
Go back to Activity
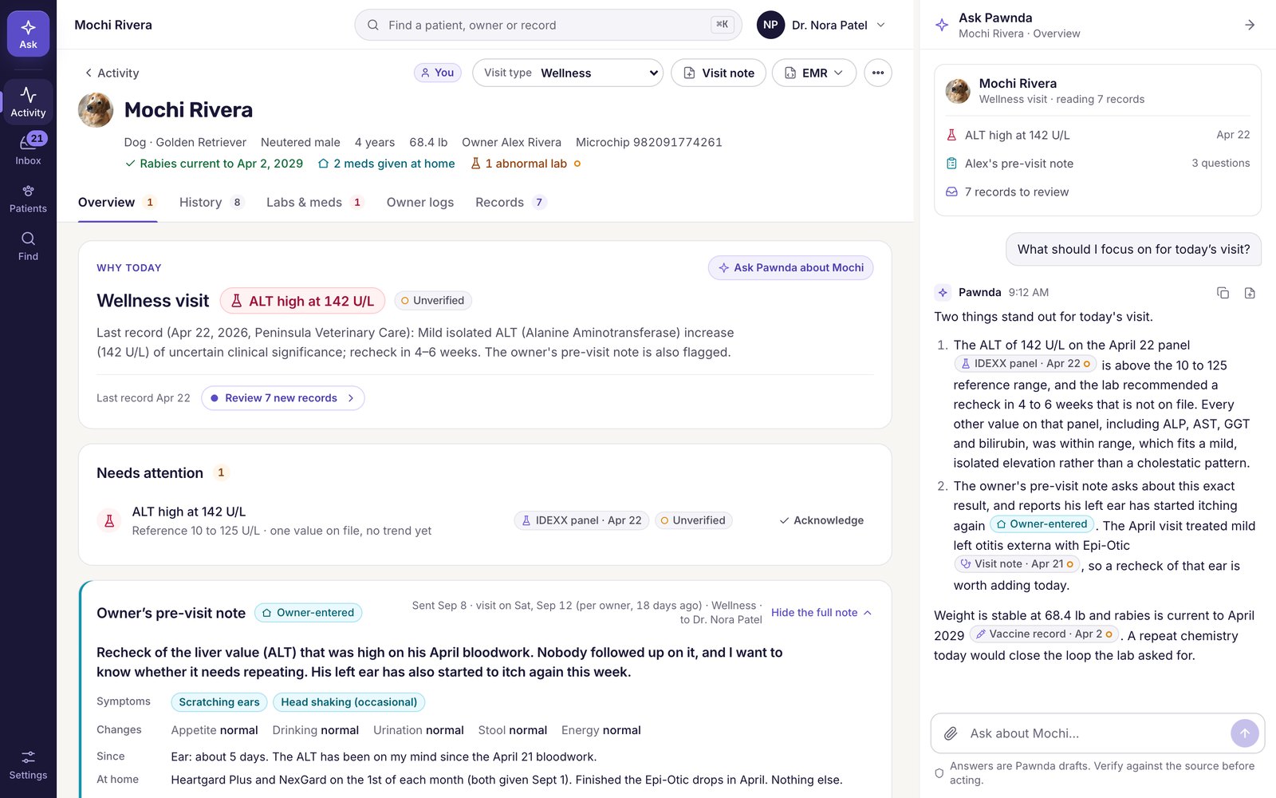click(112, 73)
